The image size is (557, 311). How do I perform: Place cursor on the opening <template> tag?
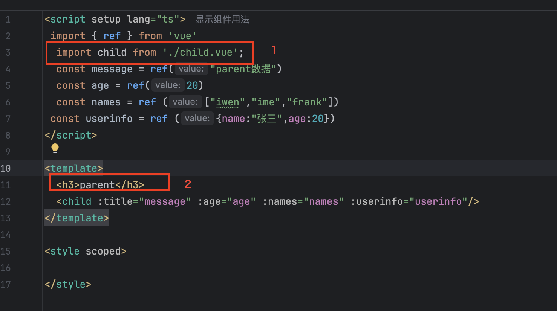coord(74,168)
